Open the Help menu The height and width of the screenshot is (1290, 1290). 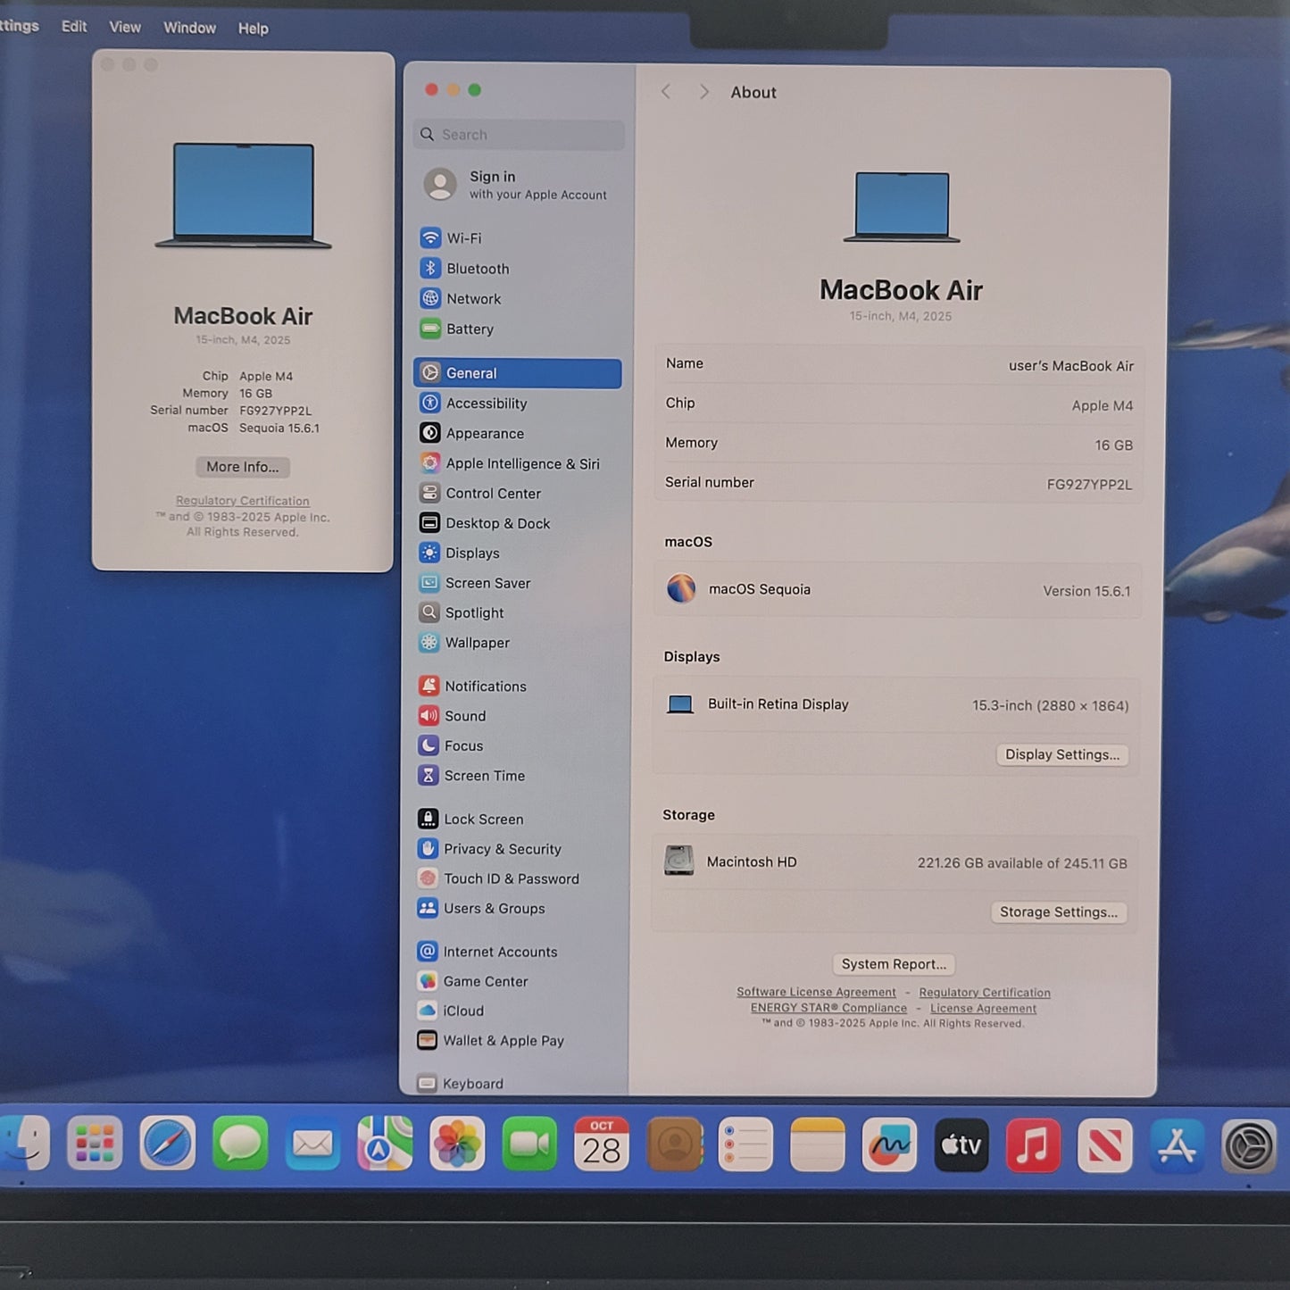(x=253, y=28)
